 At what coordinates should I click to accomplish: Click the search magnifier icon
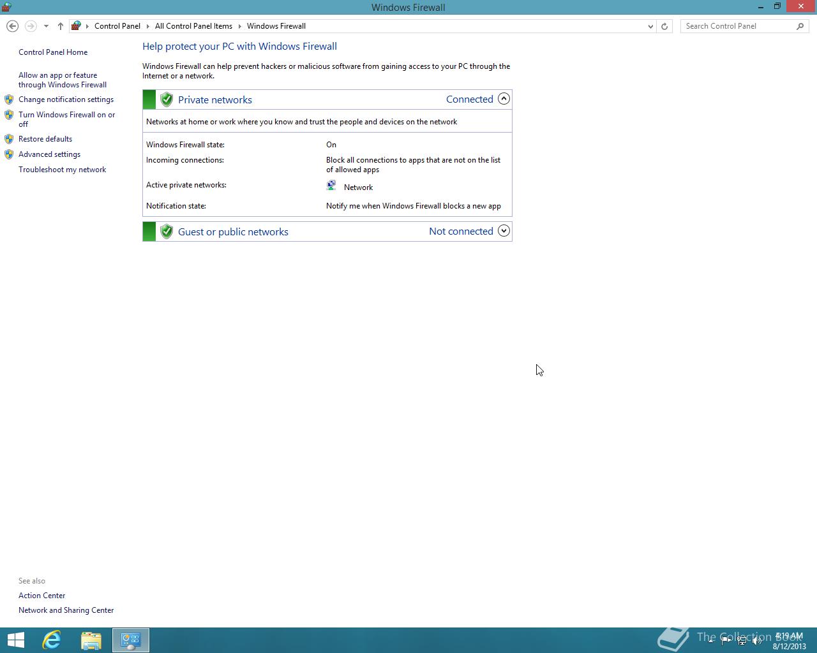pos(800,26)
